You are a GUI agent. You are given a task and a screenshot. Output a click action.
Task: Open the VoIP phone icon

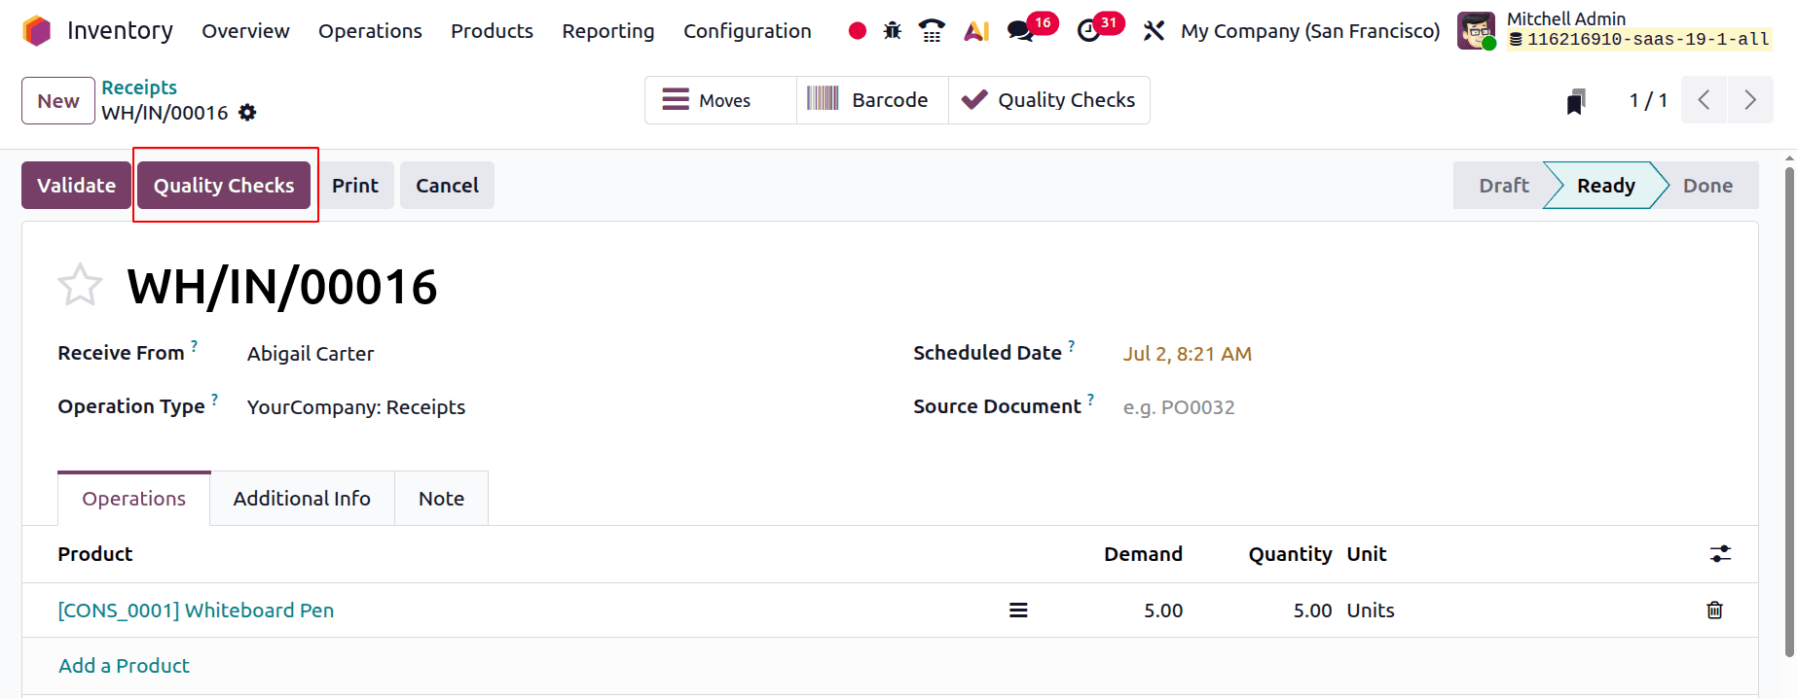[932, 31]
